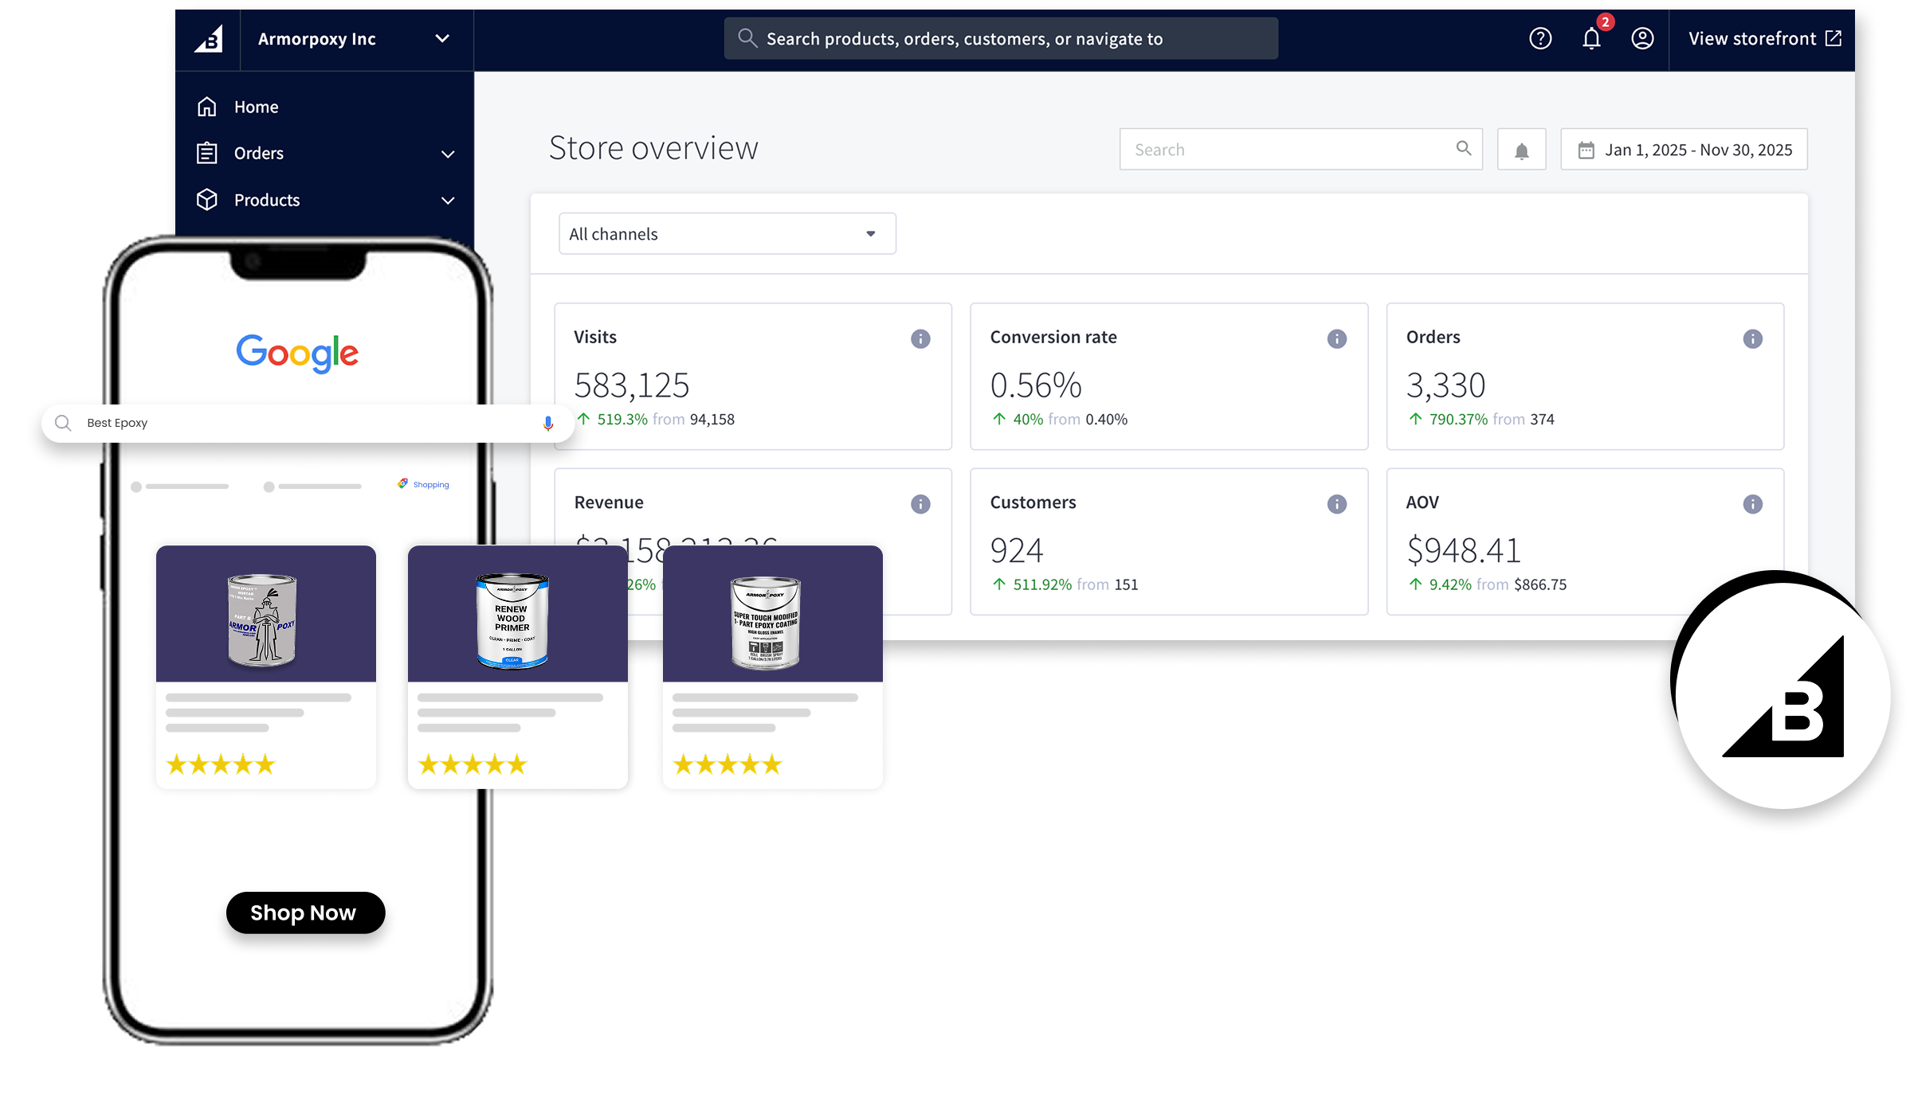
Task: Click the Google logo on the phone
Action: 297,353
